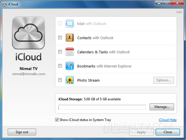
Task: Click the Contacts with Outlook label
Action: click(95, 38)
